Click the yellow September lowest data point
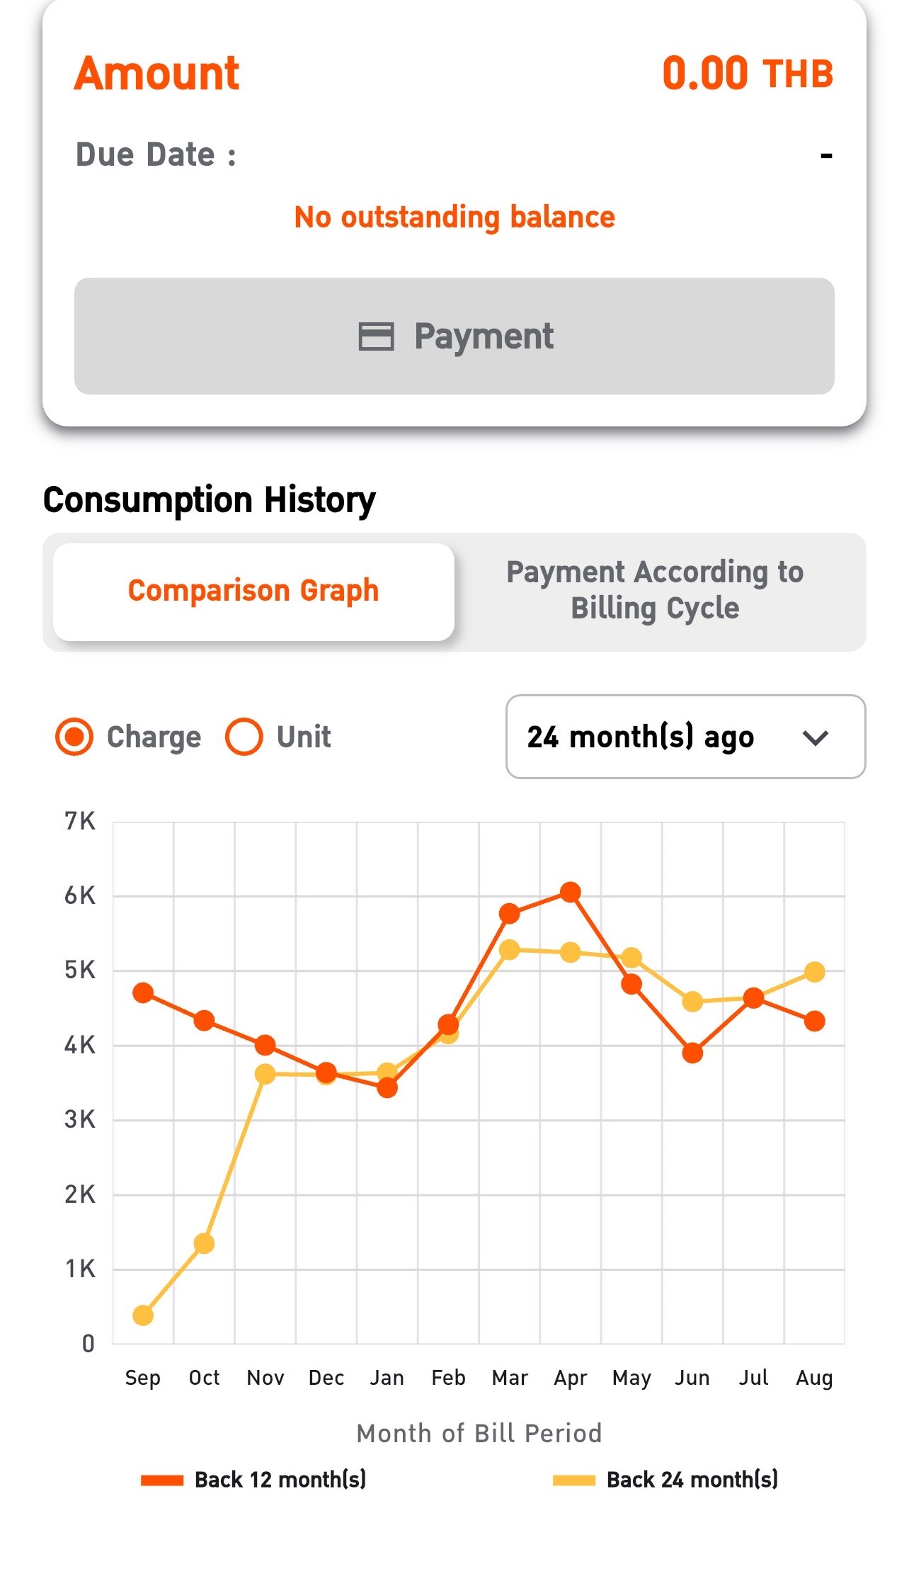Image resolution: width=909 pixels, height=1574 pixels. [143, 1315]
